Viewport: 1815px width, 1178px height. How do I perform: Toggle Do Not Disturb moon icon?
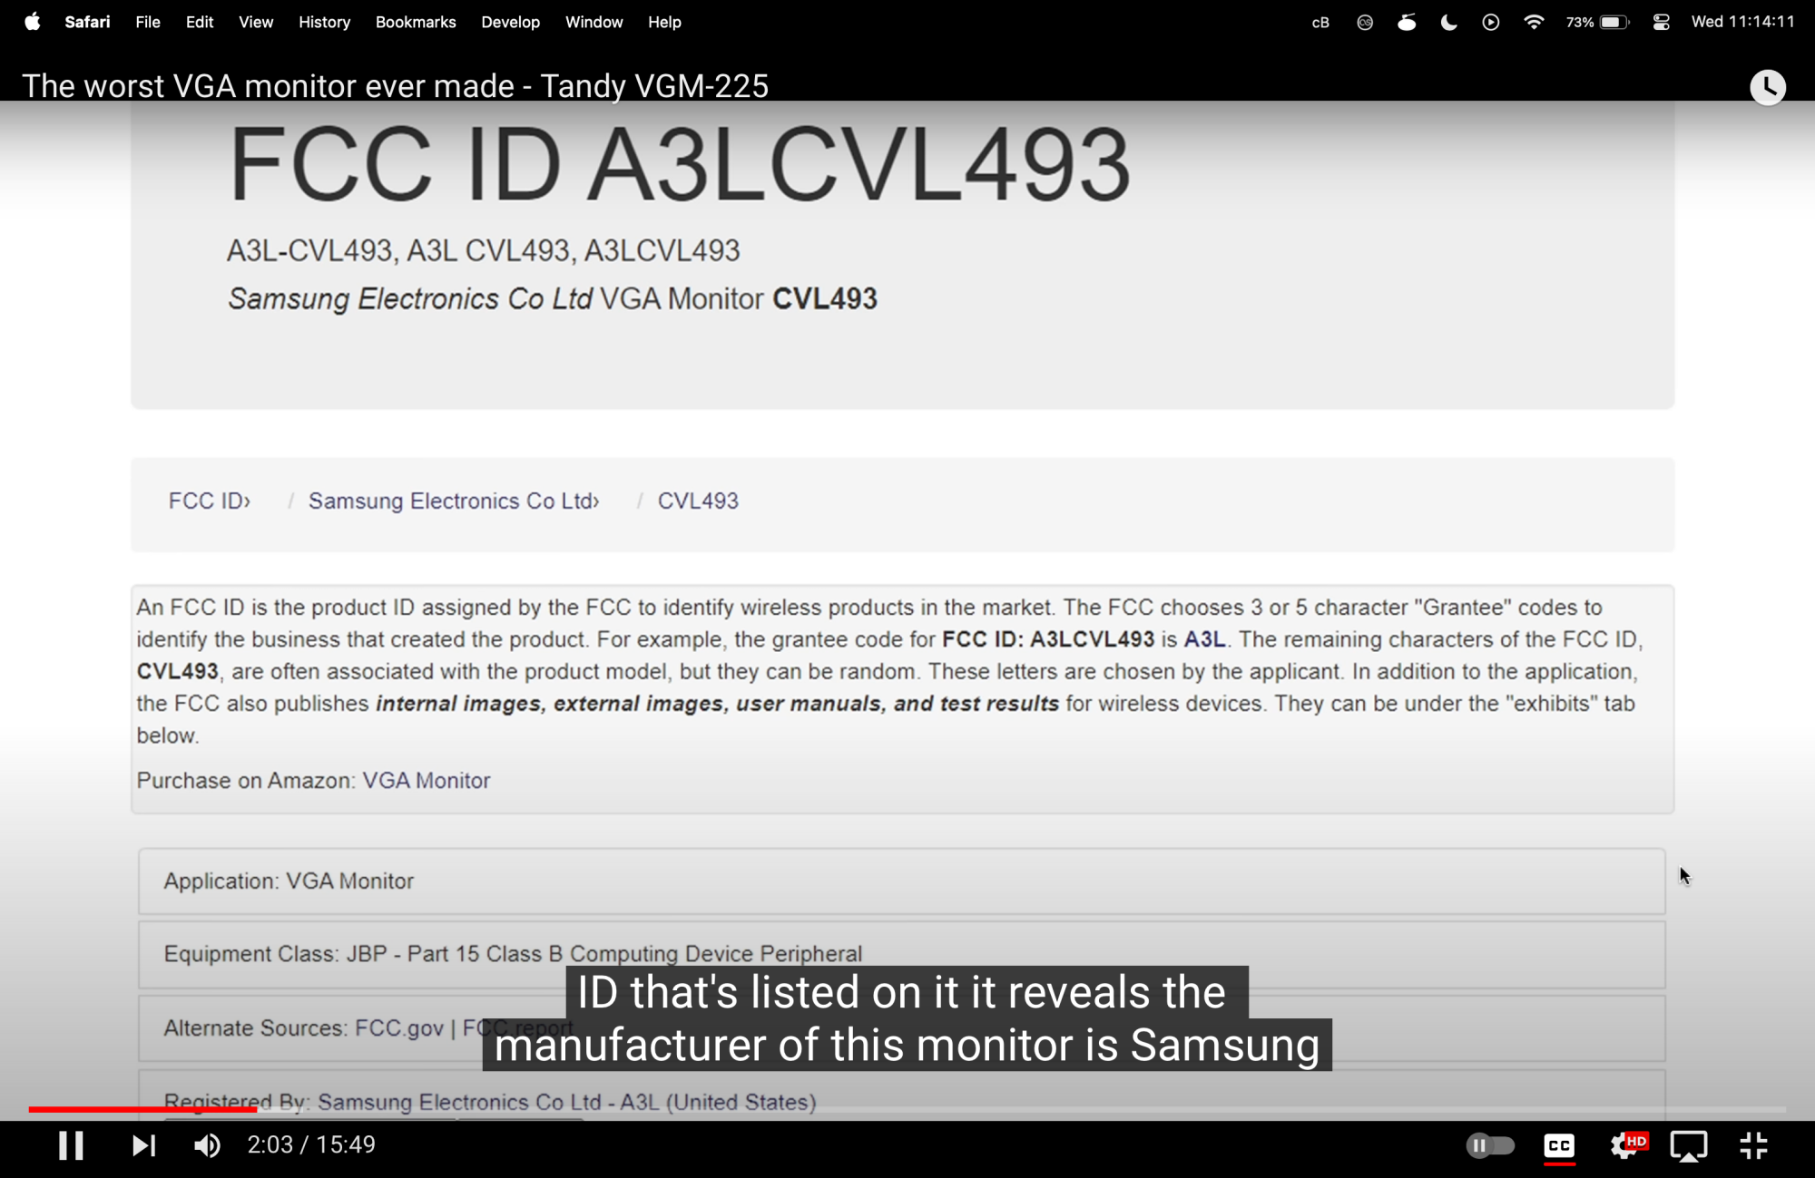1448,22
